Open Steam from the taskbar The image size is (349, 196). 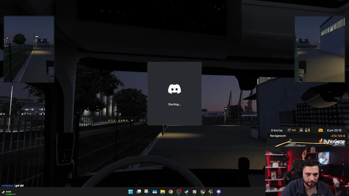(186, 192)
